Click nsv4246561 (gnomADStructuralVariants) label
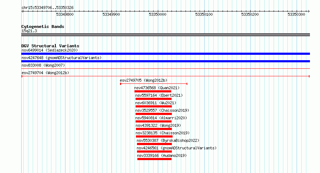 pyautogui.click(x=177, y=148)
